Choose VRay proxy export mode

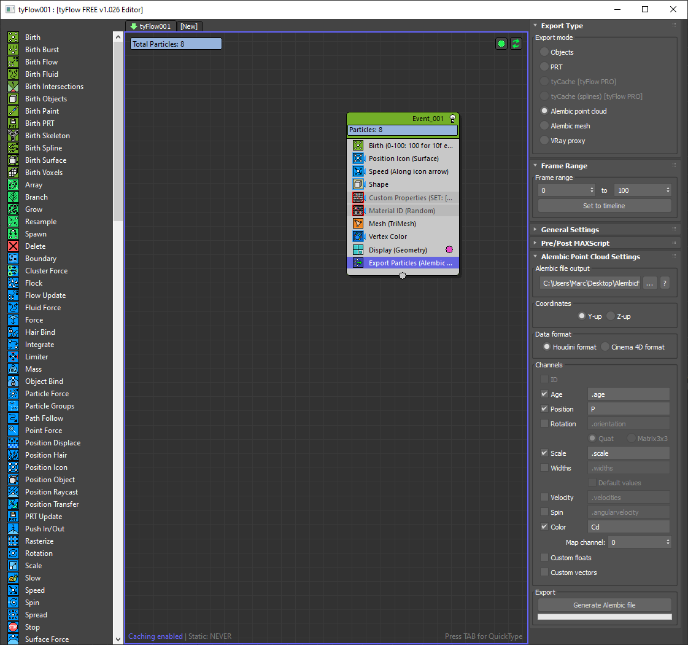544,141
